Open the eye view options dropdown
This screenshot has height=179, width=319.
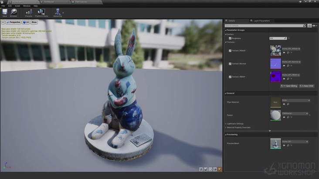tap(315, 26)
